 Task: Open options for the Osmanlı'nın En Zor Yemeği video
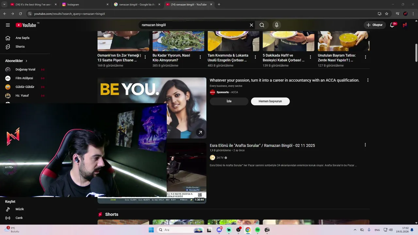(145, 57)
